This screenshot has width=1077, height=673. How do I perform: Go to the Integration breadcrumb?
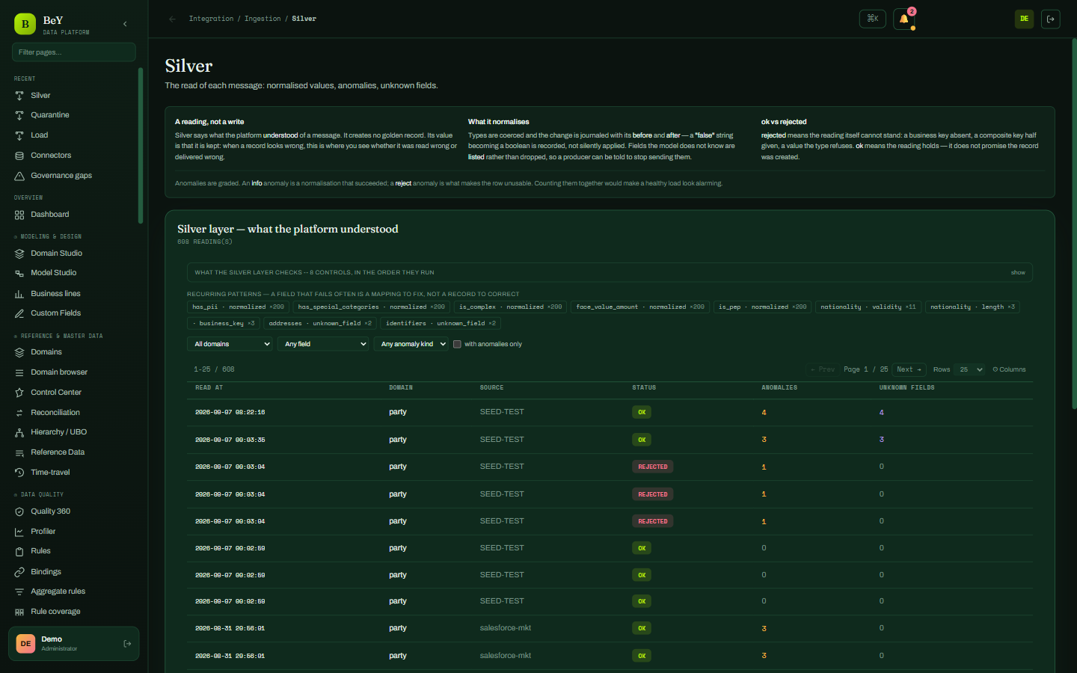211,19
